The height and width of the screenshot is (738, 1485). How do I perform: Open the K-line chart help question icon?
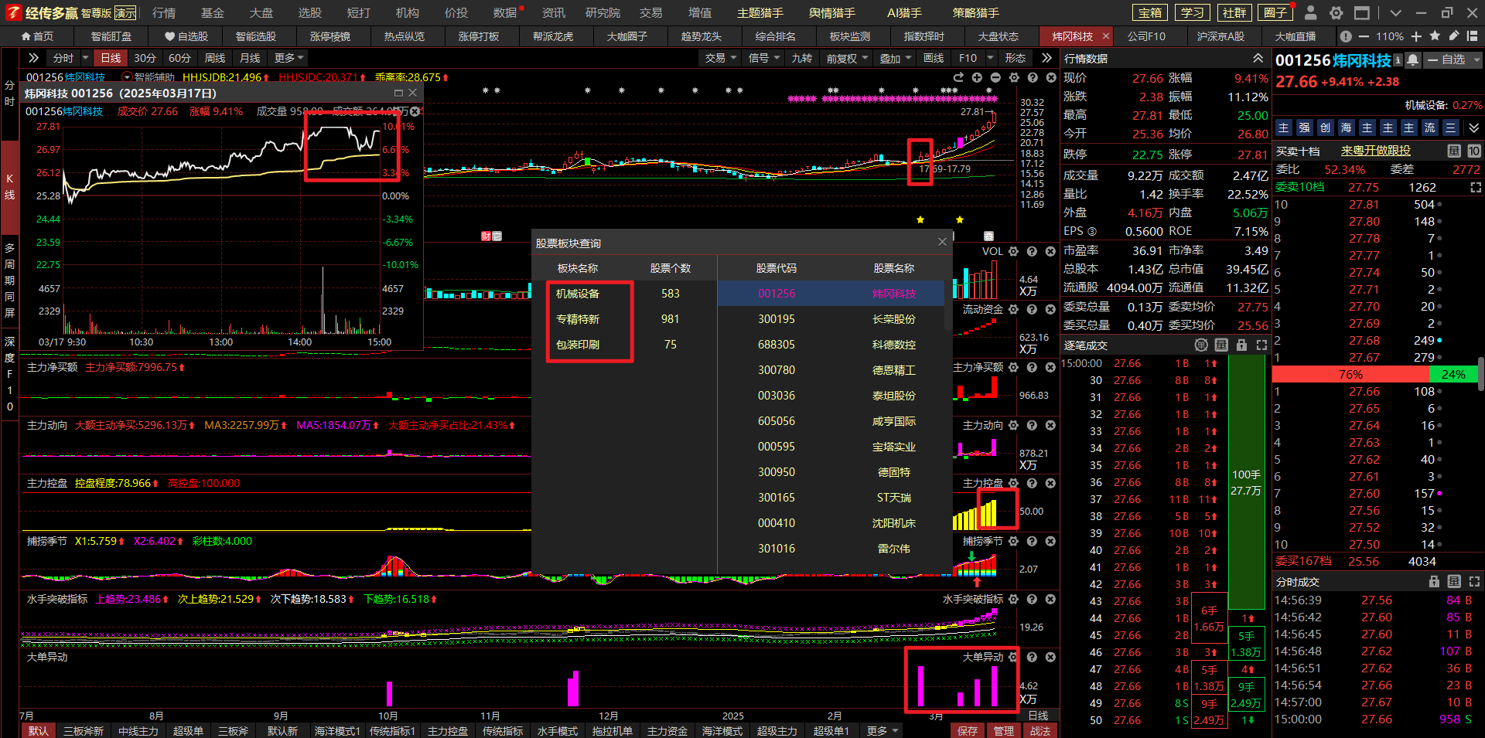(1033, 77)
